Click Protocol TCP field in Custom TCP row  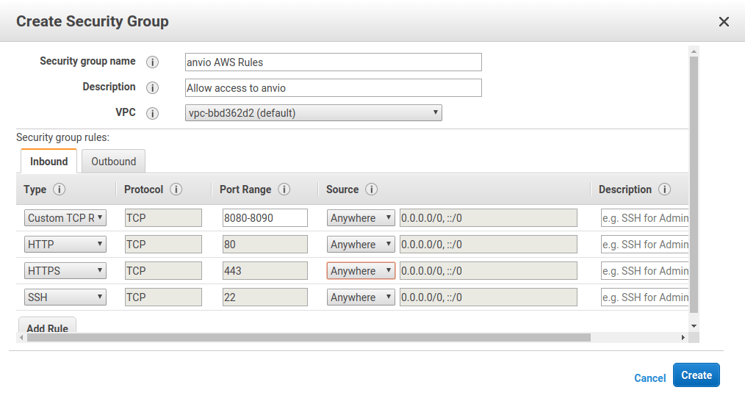click(163, 218)
